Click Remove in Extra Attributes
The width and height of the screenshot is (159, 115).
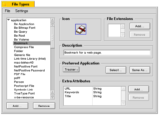point(138,97)
